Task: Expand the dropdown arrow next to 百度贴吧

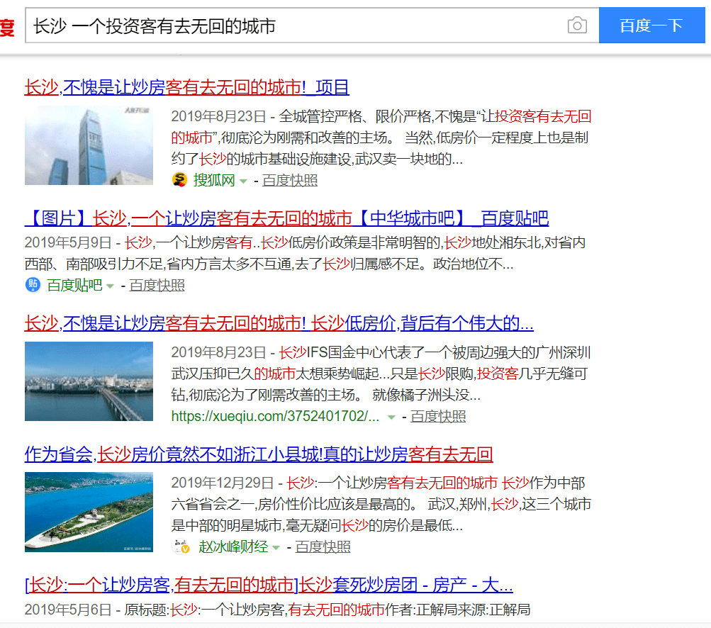Action: pos(110,286)
